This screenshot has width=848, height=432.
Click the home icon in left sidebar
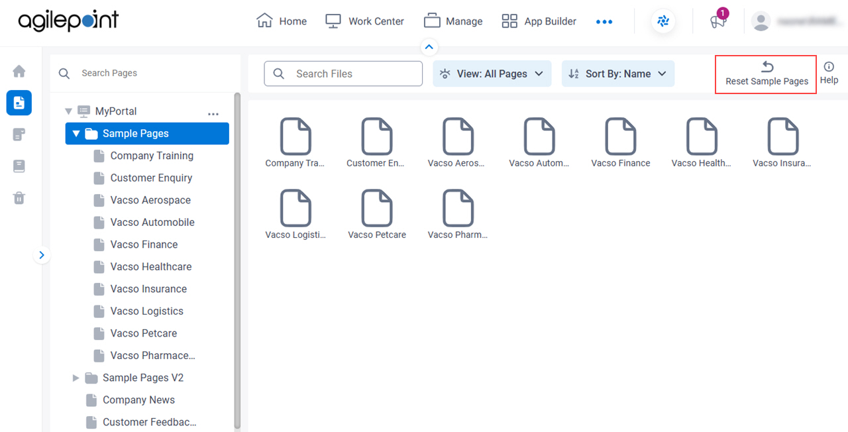pos(19,71)
